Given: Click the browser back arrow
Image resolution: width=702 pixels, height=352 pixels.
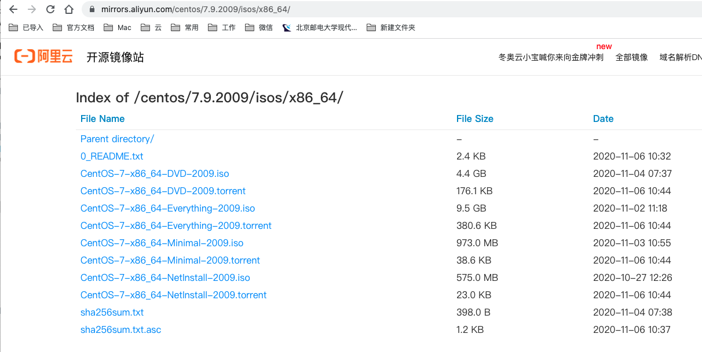Looking at the screenshot, I should tap(13, 9).
